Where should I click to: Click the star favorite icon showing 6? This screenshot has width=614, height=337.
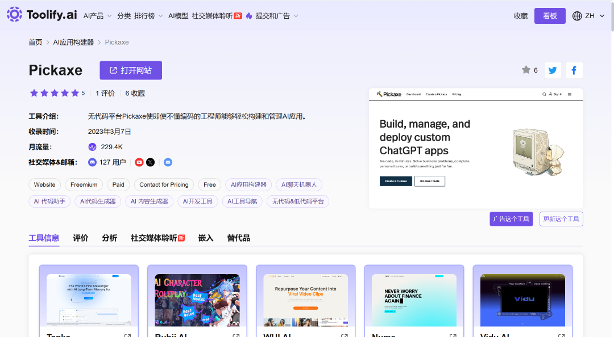[x=526, y=70]
